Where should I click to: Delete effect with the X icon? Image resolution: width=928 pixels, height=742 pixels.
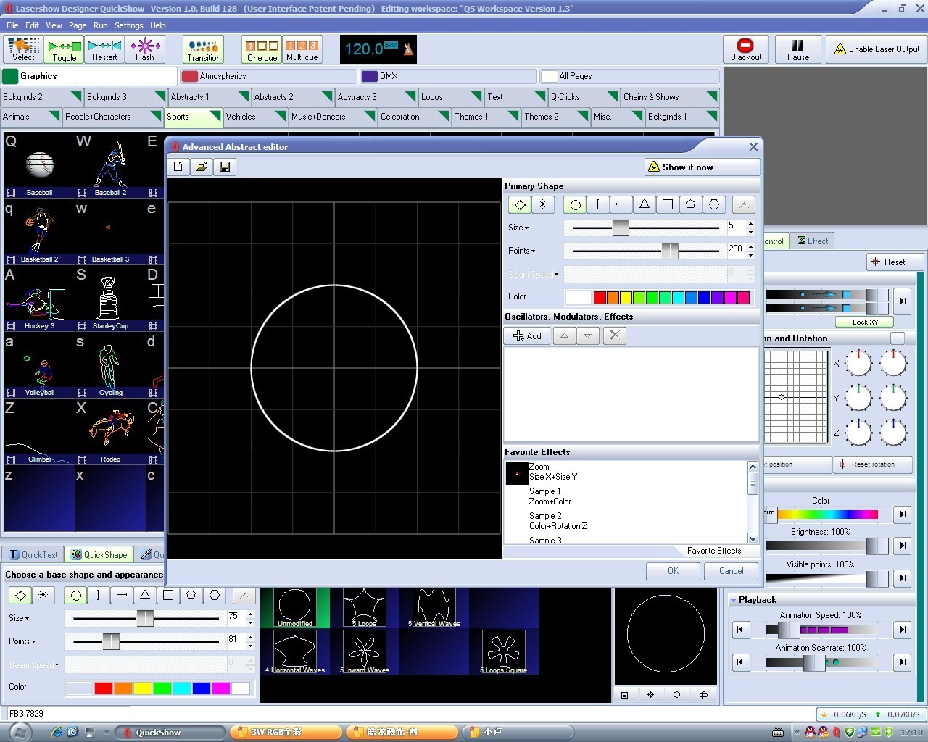coord(615,335)
